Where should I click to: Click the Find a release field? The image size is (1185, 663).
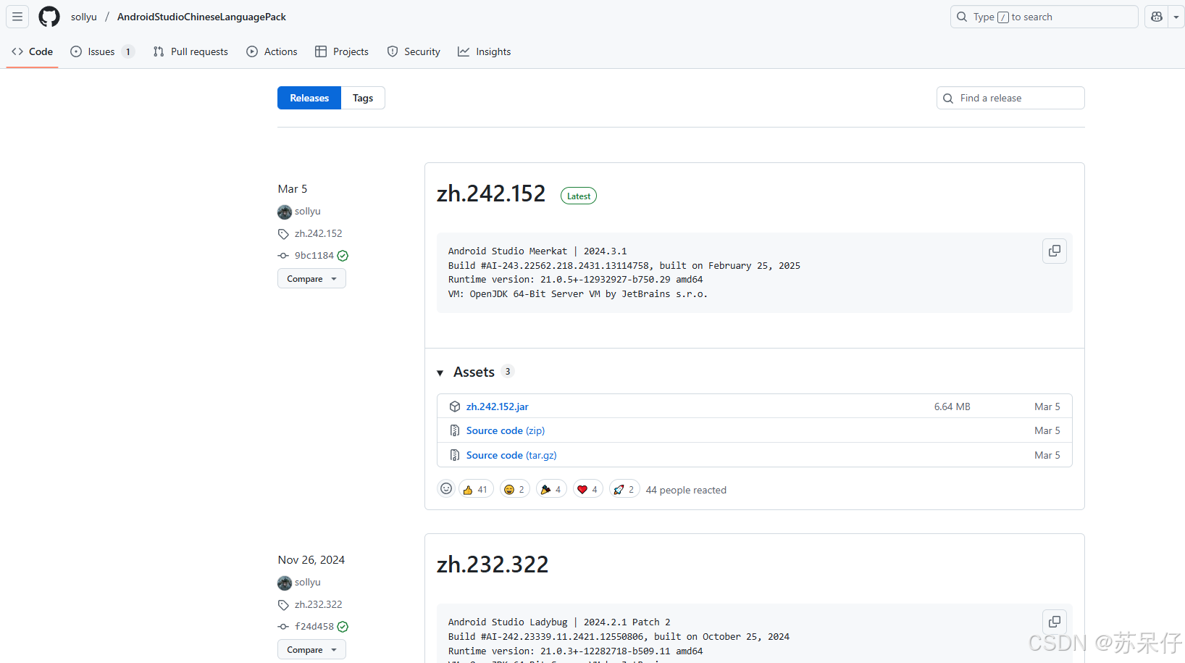click(x=1010, y=98)
